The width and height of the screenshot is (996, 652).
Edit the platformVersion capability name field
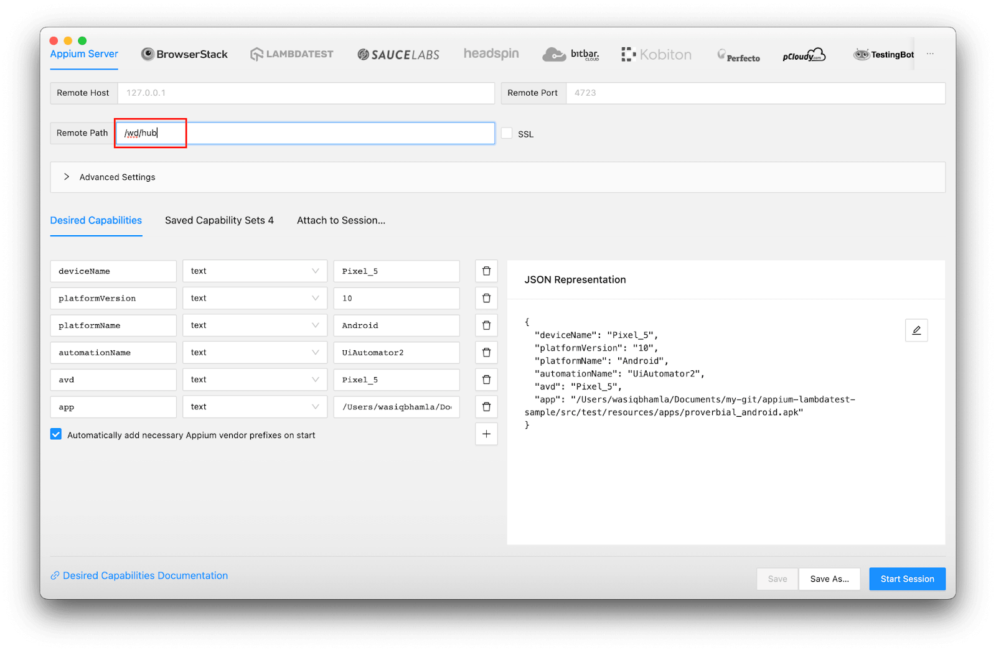point(113,299)
